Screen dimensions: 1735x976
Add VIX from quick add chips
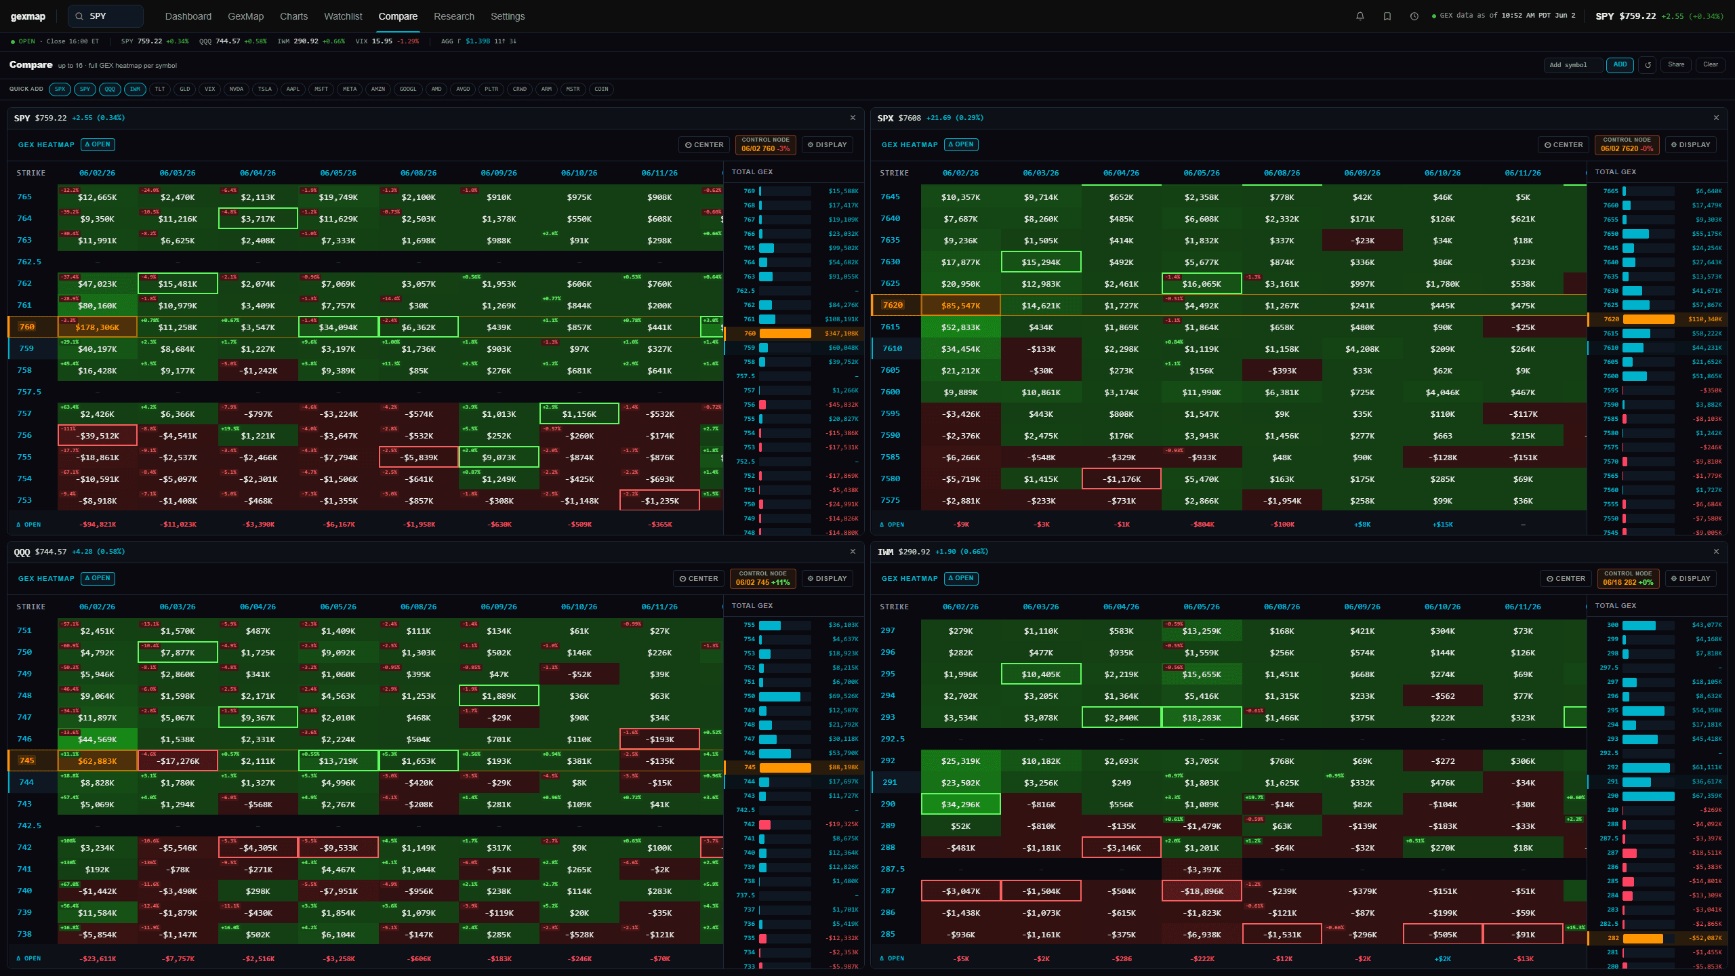coord(210,89)
